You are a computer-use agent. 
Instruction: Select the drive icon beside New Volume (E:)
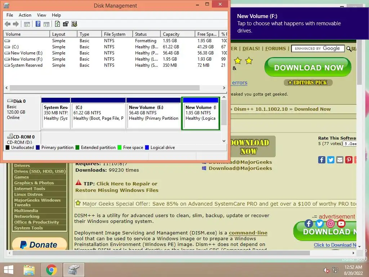tap(7, 53)
